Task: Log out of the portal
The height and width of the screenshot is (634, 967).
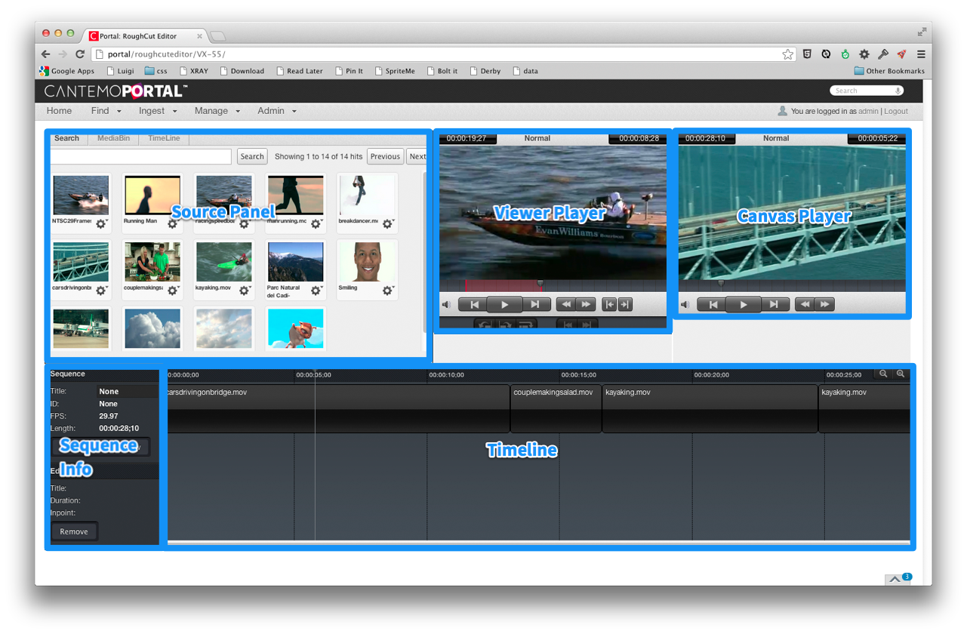Action: click(x=896, y=111)
